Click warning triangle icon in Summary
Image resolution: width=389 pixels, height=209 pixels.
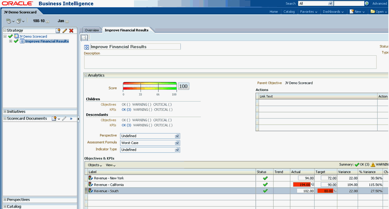coord(372,164)
